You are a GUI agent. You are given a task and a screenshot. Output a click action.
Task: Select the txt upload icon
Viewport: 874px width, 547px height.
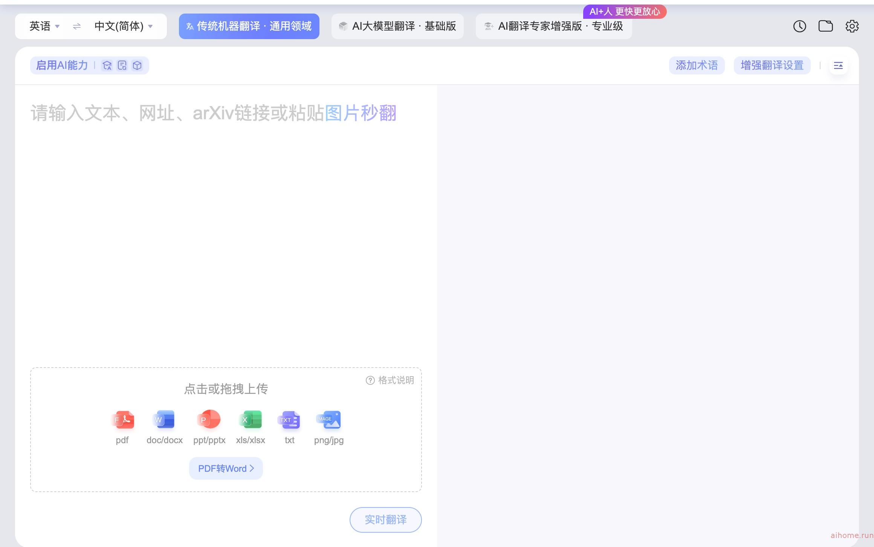coord(289,420)
